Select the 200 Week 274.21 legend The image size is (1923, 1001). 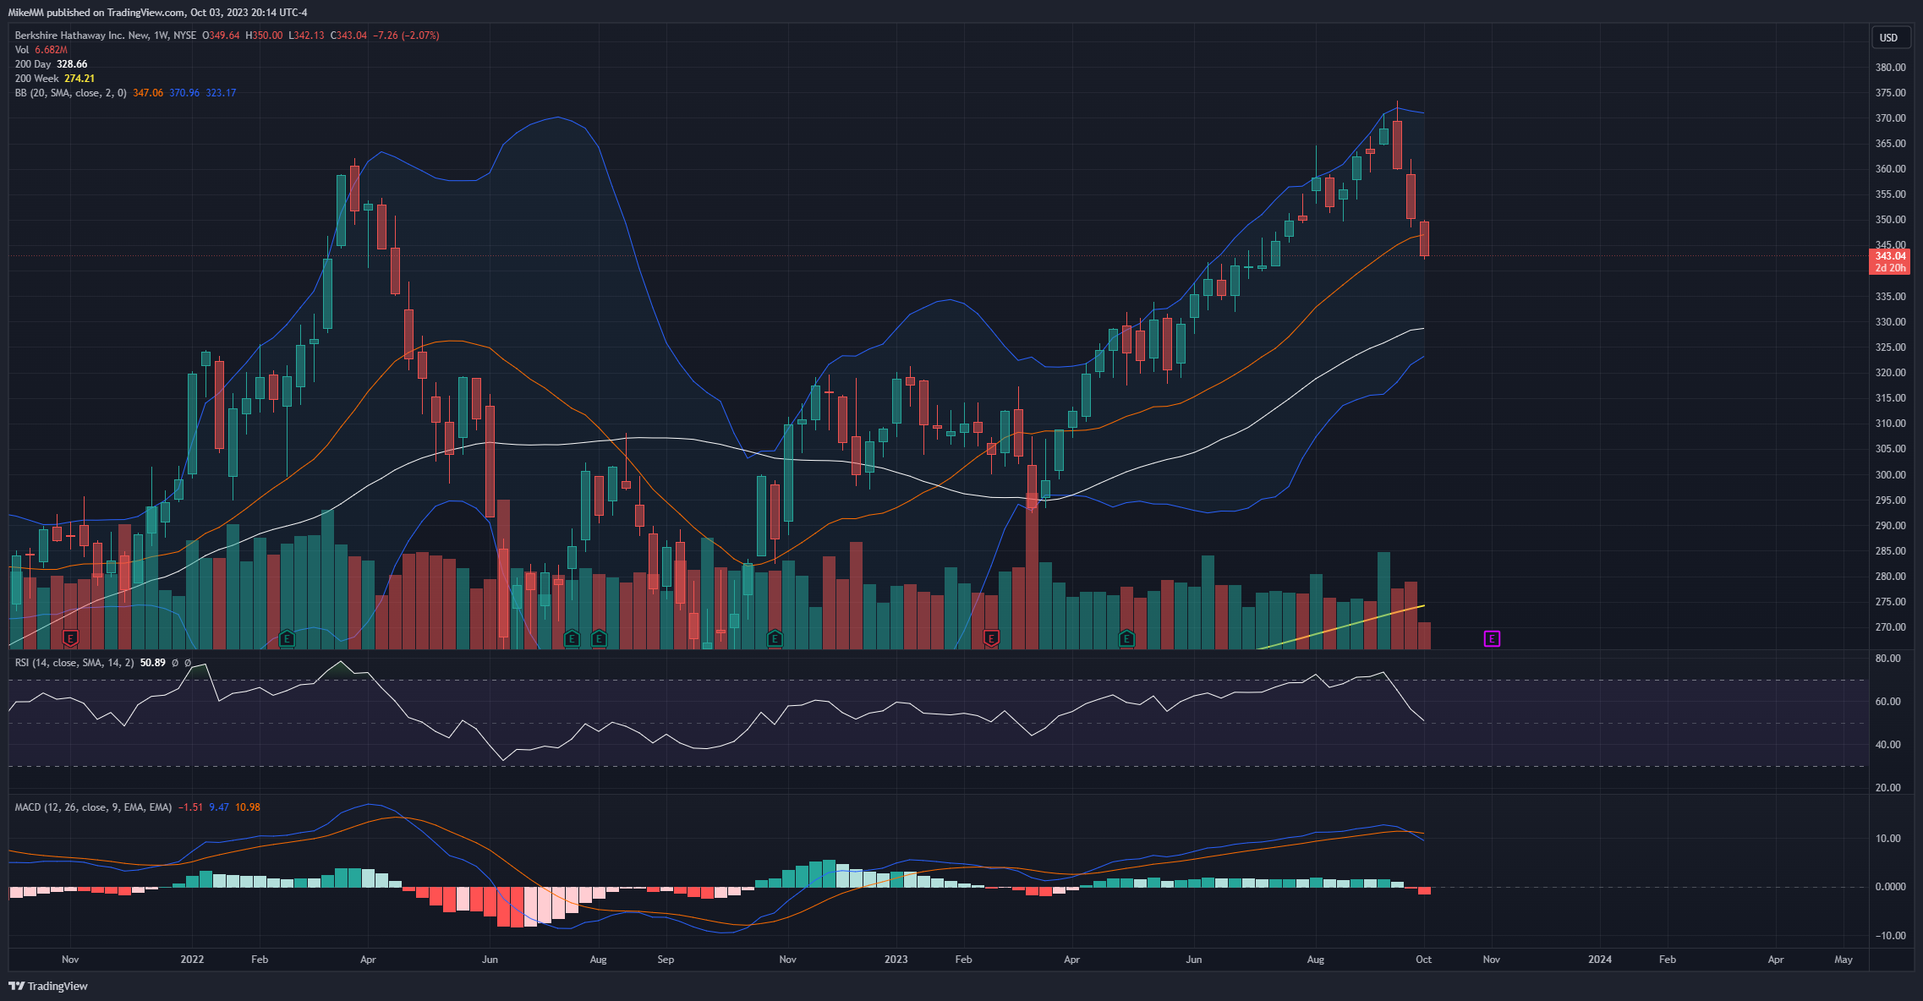[55, 79]
